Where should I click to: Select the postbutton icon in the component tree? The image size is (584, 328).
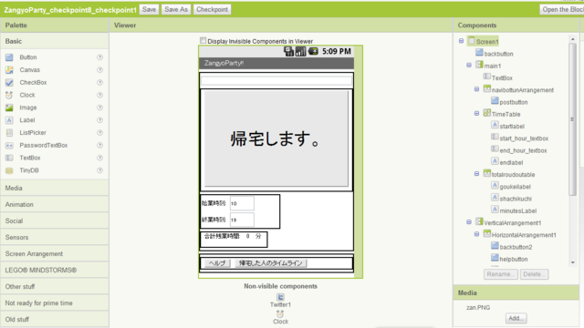[x=495, y=101]
